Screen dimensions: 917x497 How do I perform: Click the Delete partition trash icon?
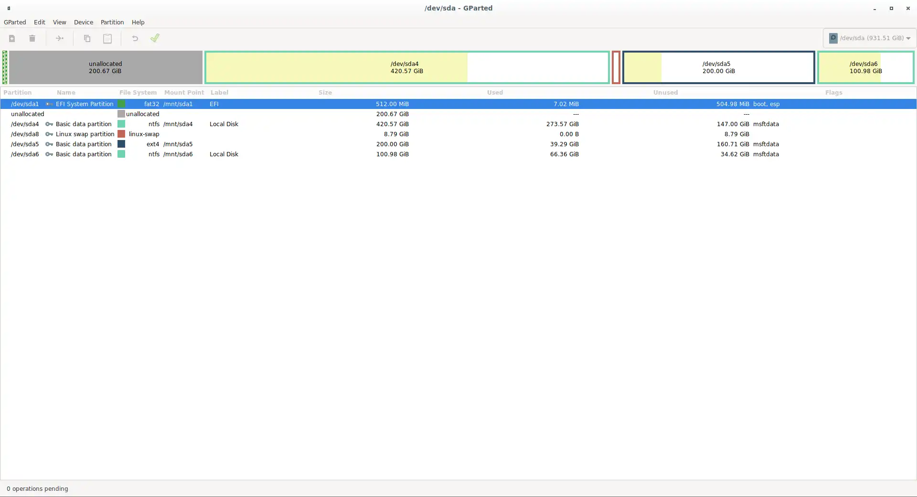(x=32, y=38)
